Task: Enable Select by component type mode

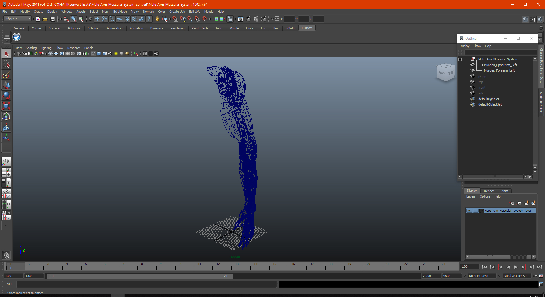Action: 81,19
